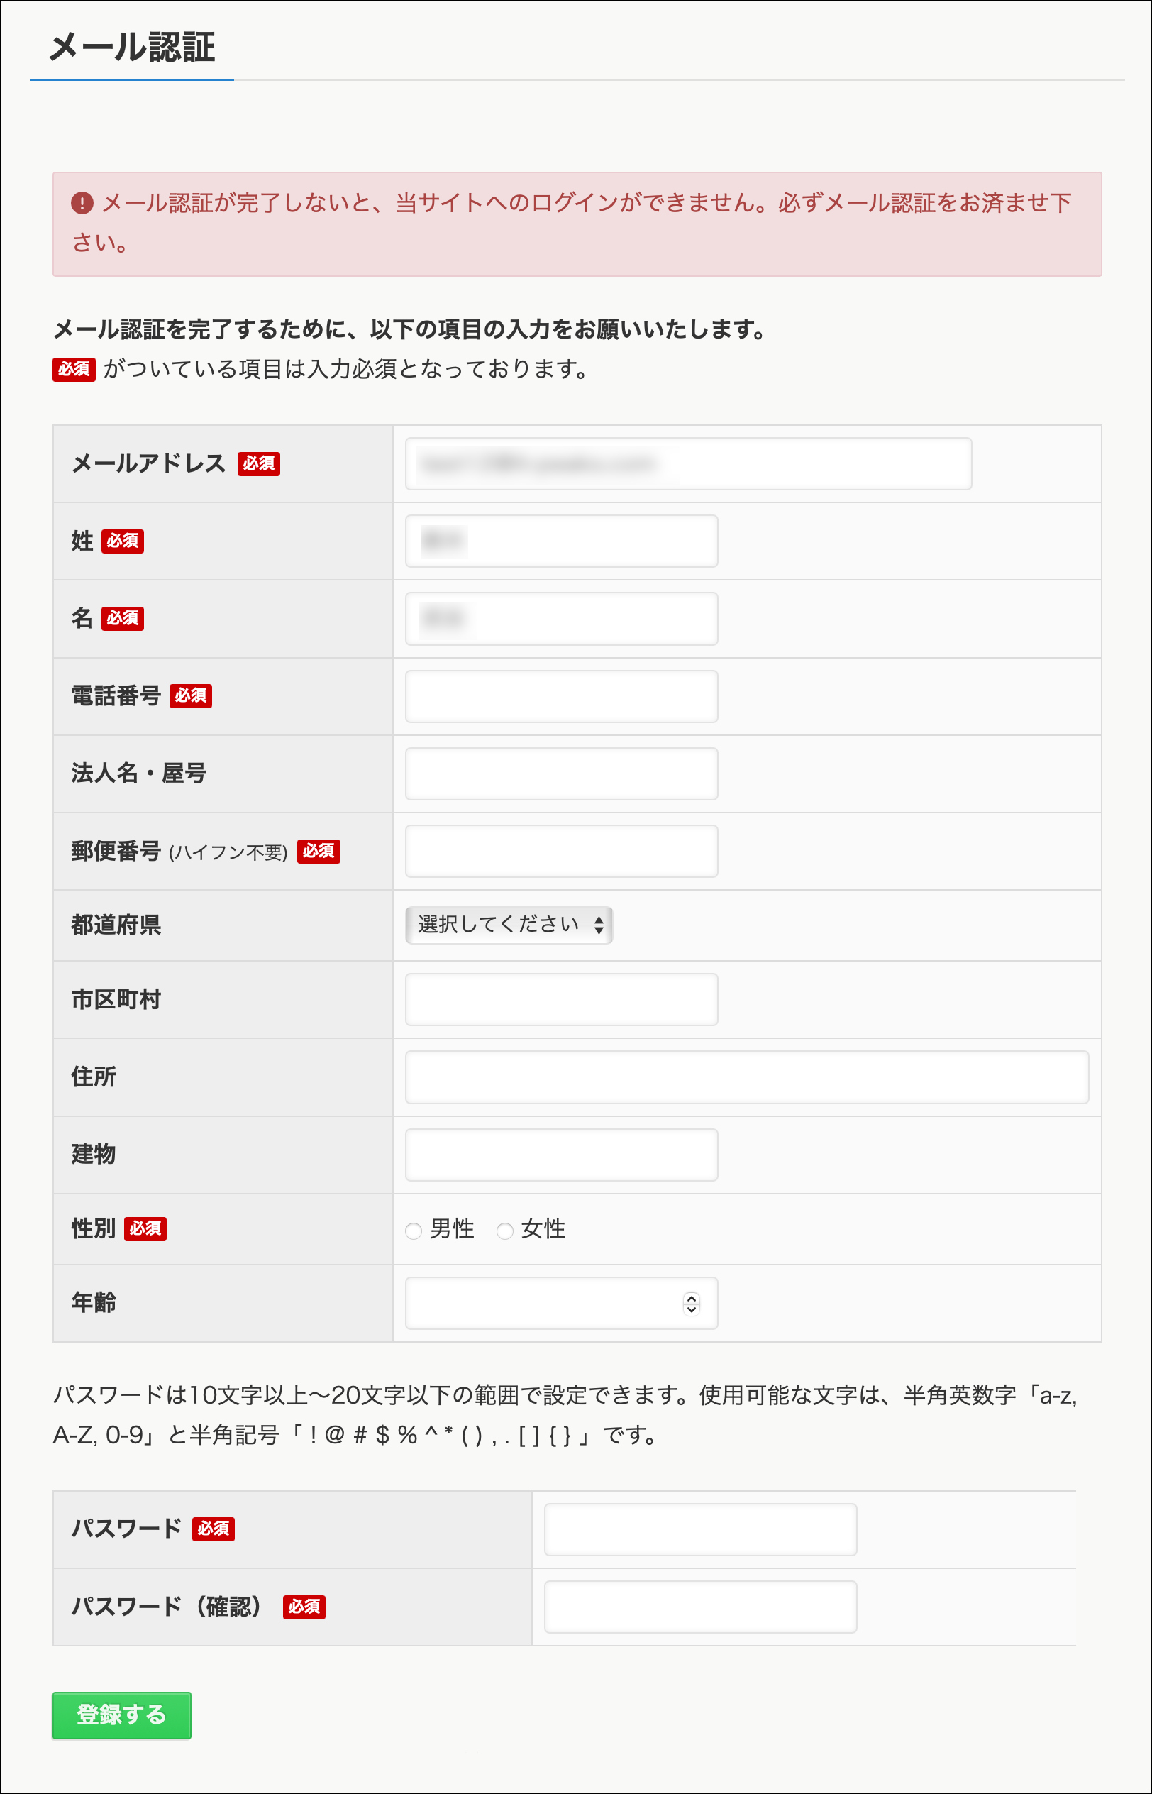Viewport: 1152px width, 1794px height.
Task: Click the 必須 badge beside 性別
Action: [x=145, y=1228]
